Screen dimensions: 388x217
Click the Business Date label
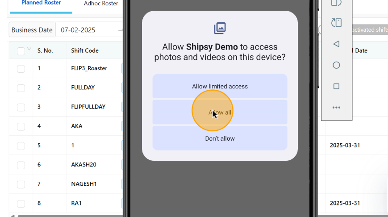(x=32, y=30)
